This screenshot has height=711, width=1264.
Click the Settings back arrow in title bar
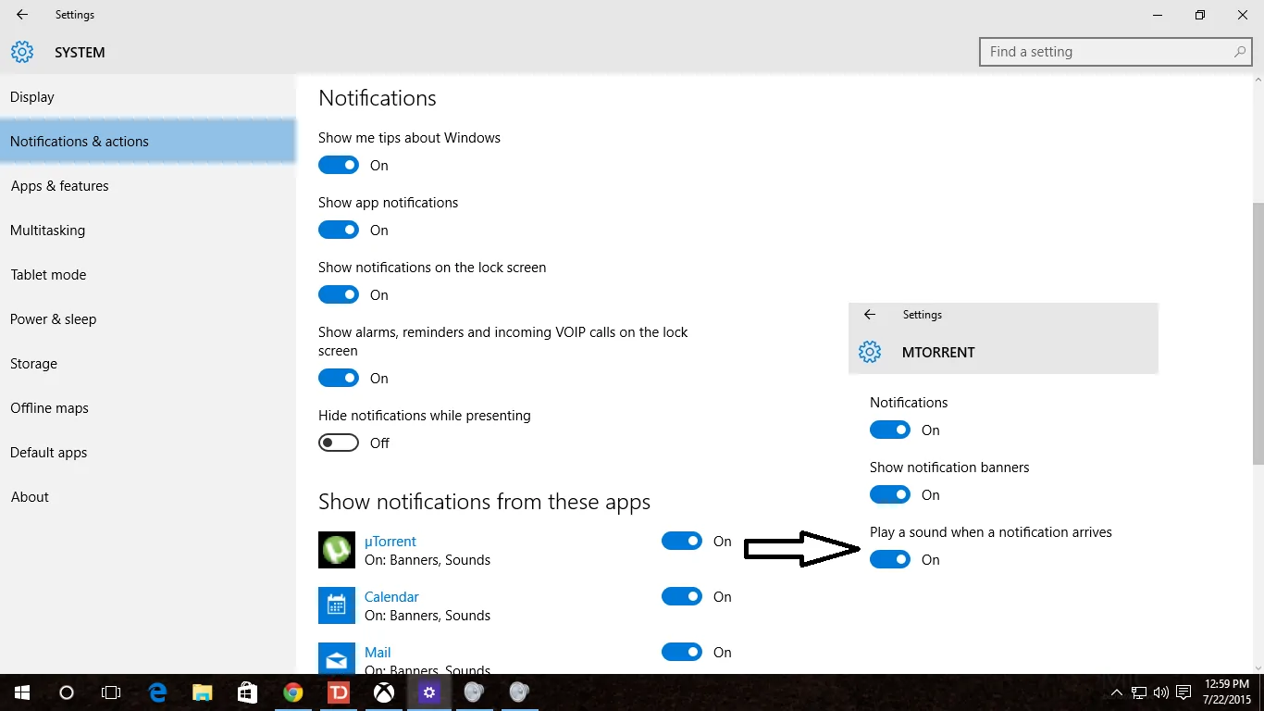click(22, 15)
